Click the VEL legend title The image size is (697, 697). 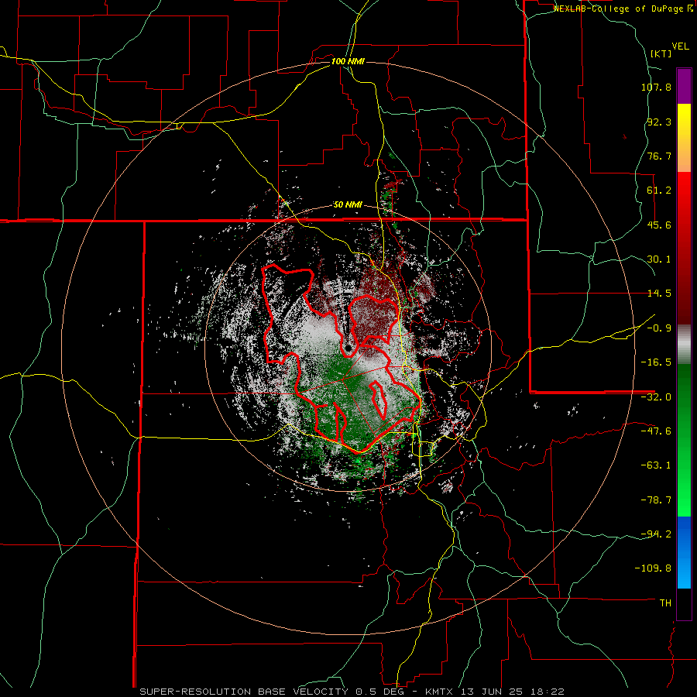tap(680, 46)
